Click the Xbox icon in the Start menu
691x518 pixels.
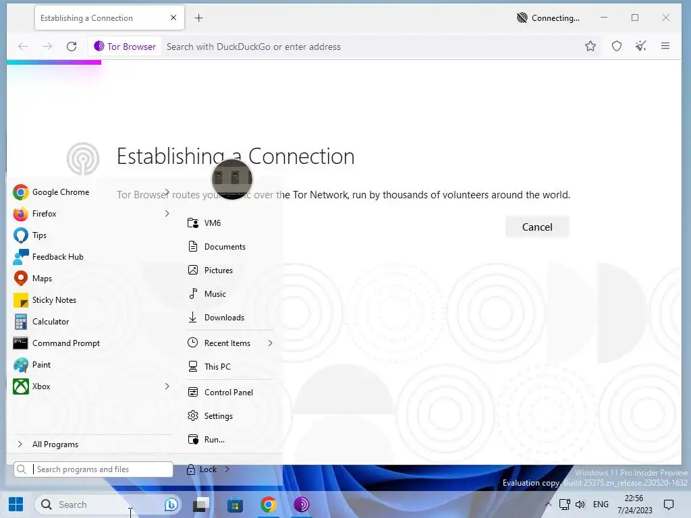(20, 386)
